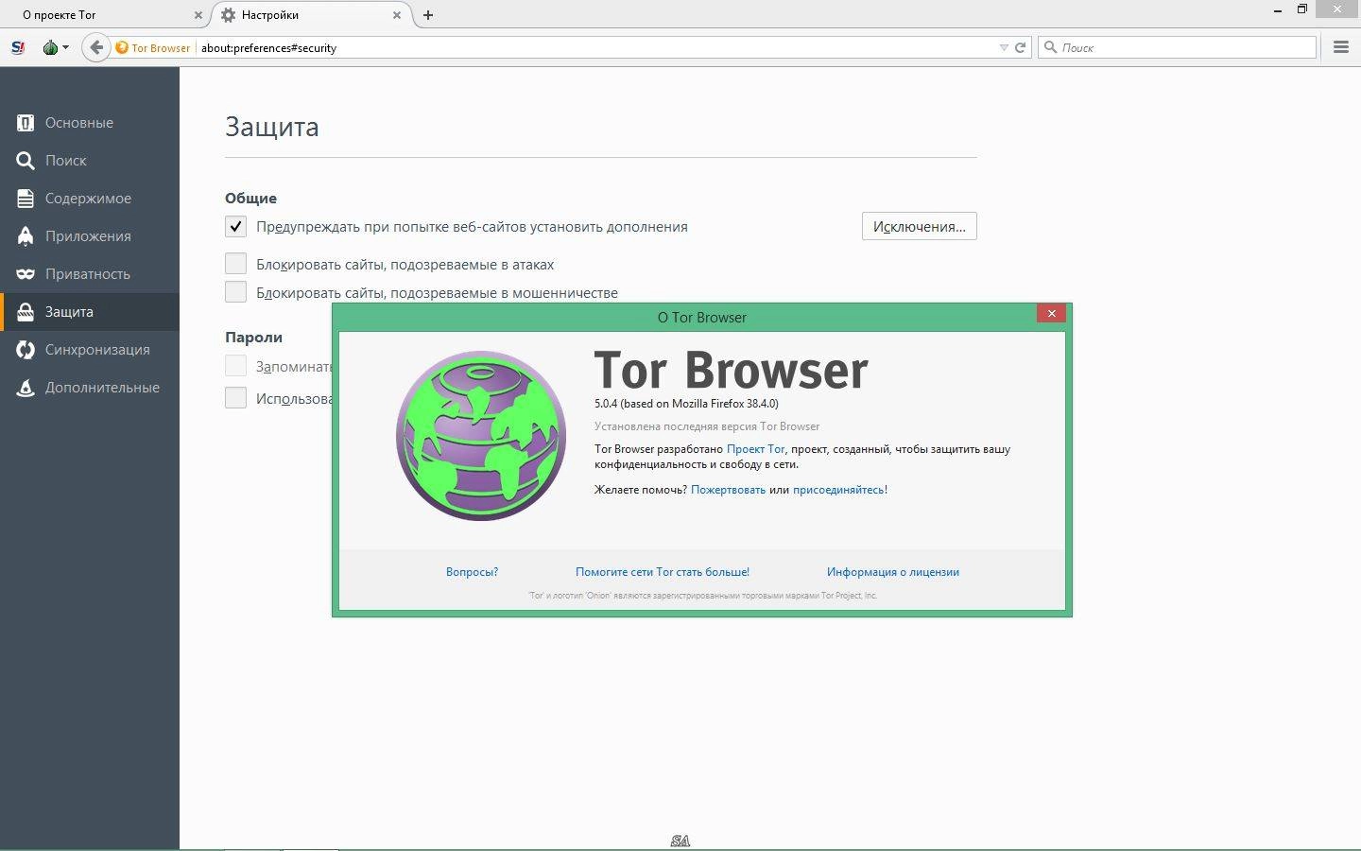Click 'Помогите сети Tor стать больше!' link
The image size is (1361, 851).
click(x=663, y=572)
